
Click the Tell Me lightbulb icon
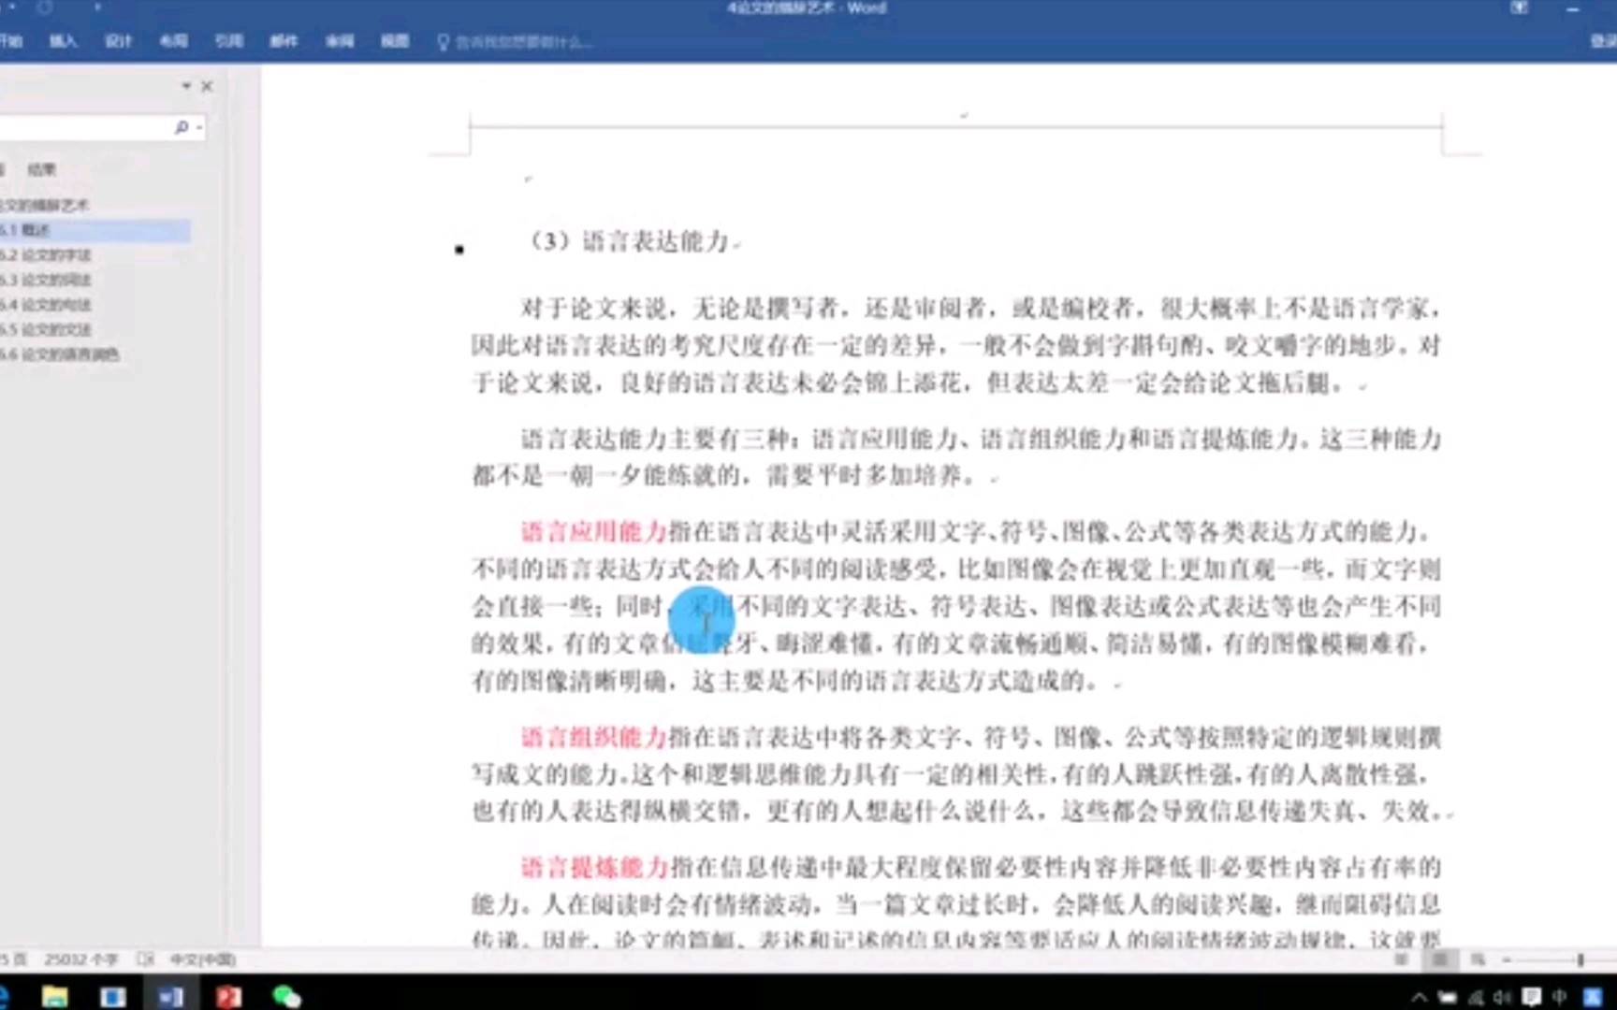(x=444, y=42)
